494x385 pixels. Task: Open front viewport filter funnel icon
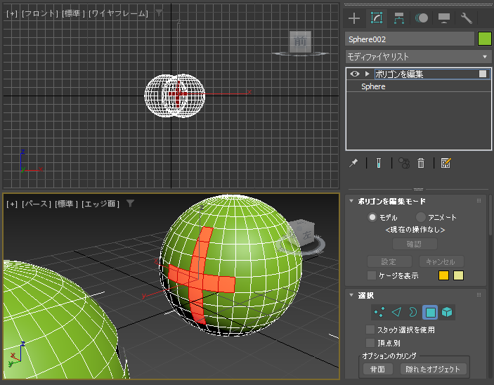click(159, 13)
